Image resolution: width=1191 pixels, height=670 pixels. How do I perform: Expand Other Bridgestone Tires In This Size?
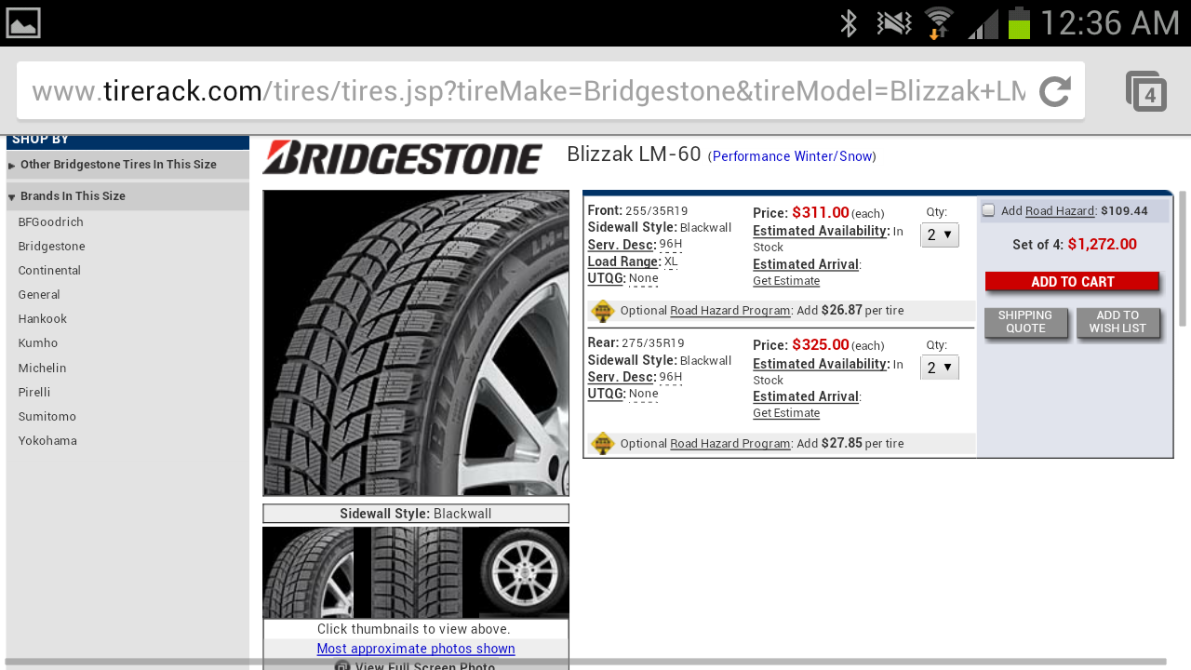point(127,165)
